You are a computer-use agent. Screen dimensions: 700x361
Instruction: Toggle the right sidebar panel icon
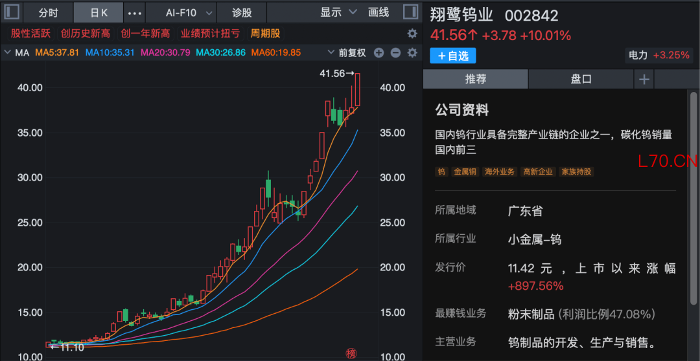coord(410,12)
